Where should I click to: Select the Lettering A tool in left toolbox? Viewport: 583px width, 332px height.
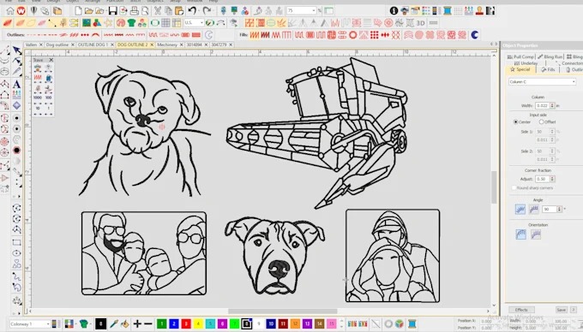tap(17, 84)
